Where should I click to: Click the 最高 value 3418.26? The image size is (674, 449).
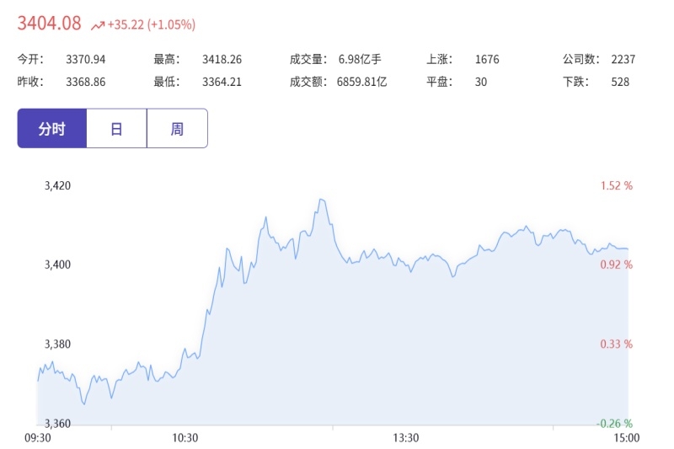[222, 59]
